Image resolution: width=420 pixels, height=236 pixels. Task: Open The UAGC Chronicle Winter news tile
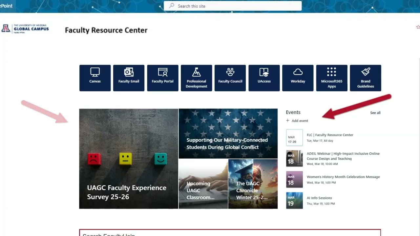click(x=253, y=184)
